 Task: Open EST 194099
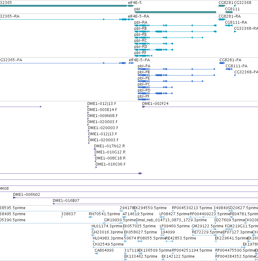168,232
